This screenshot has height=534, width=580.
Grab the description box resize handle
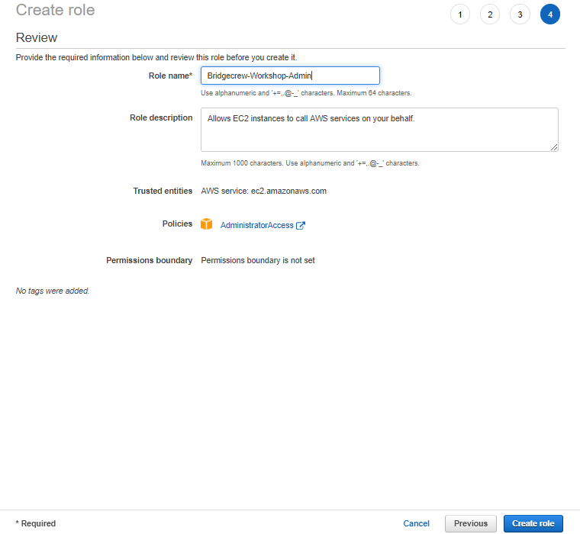coord(554,147)
